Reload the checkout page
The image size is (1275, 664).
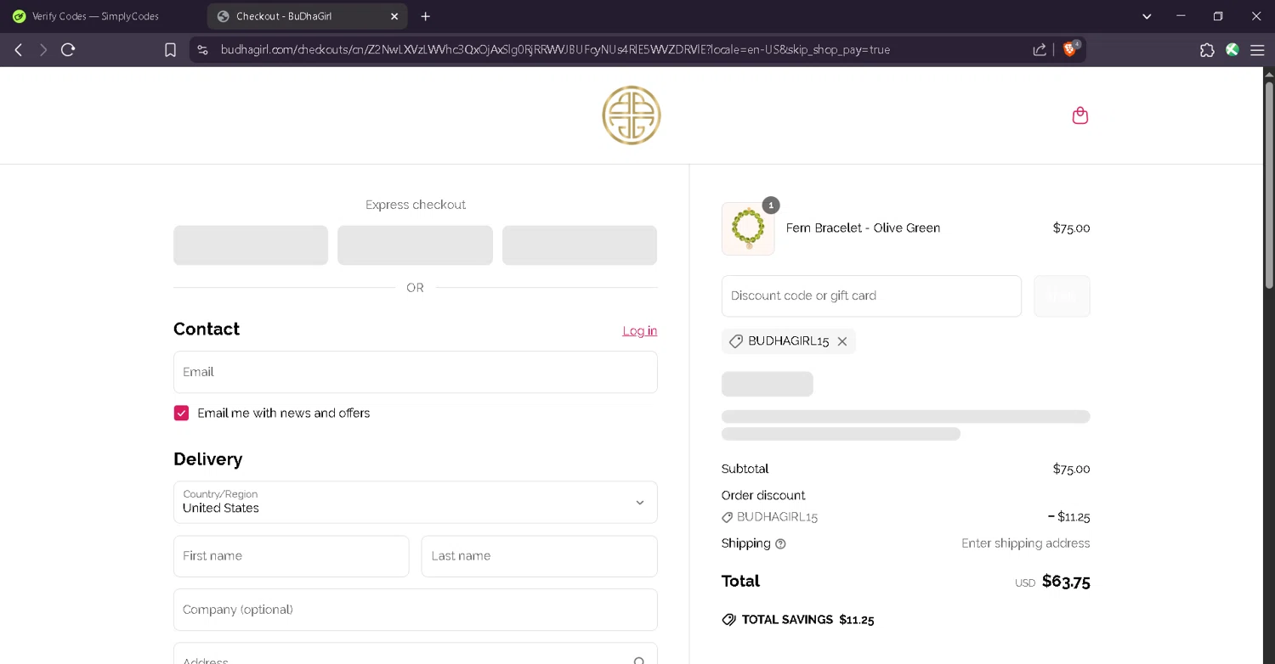(x=68, y=50)
